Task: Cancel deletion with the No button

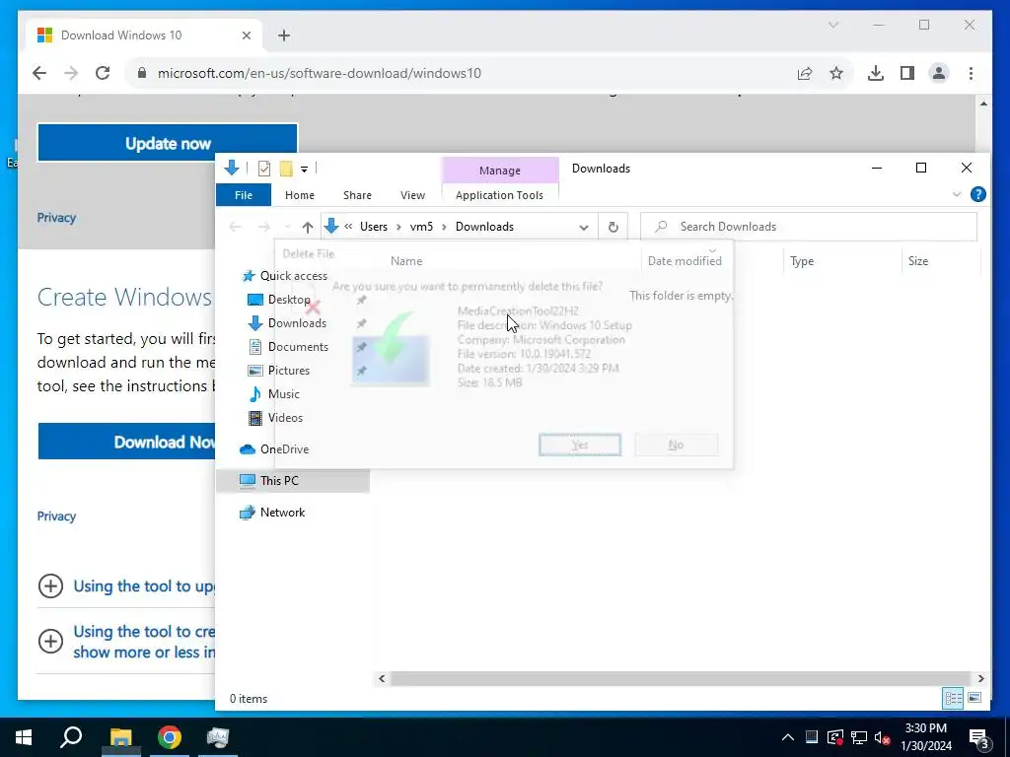Action: tap(676, 445)
